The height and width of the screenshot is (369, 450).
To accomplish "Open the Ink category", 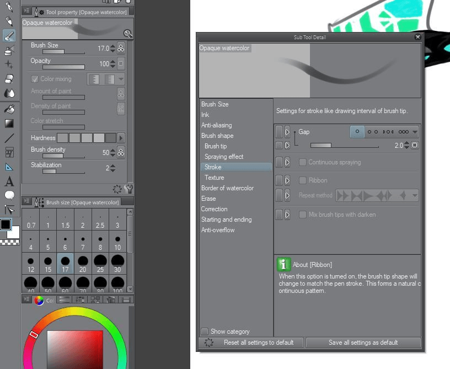I will click(205, 115).
